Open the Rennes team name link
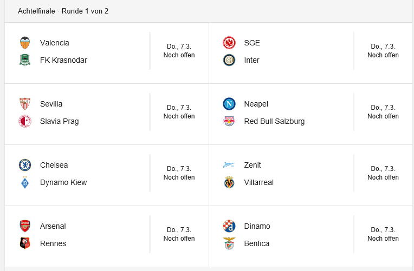This screenshot has width=414, height=271. pos(53,243)
